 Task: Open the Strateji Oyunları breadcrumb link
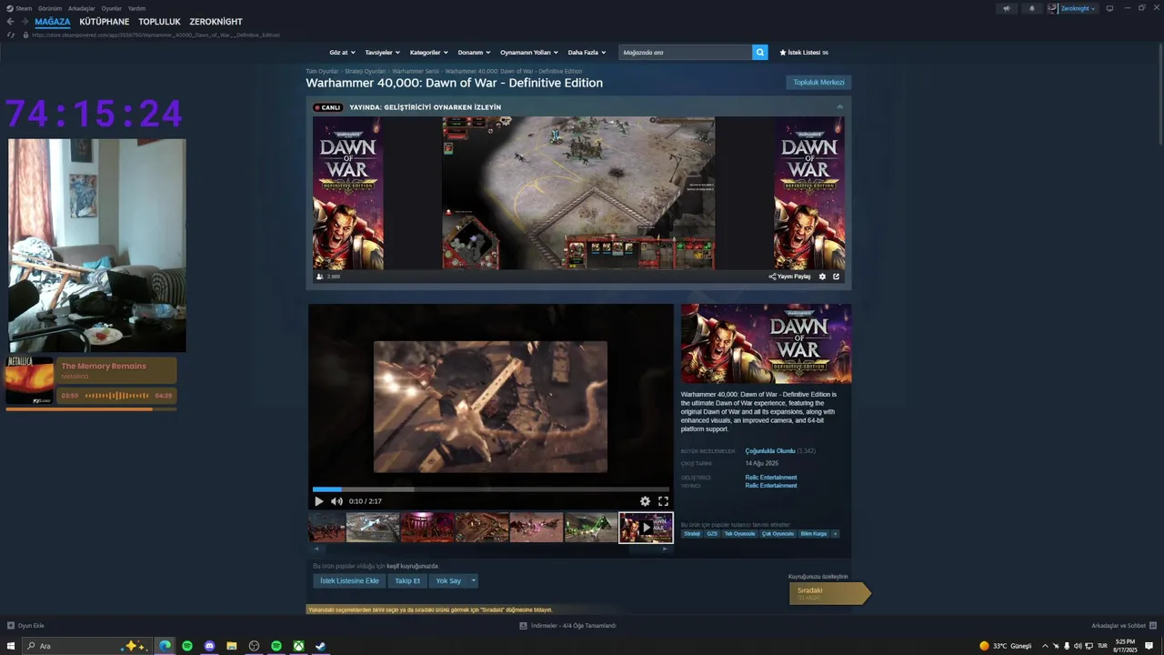pos(366,71)
